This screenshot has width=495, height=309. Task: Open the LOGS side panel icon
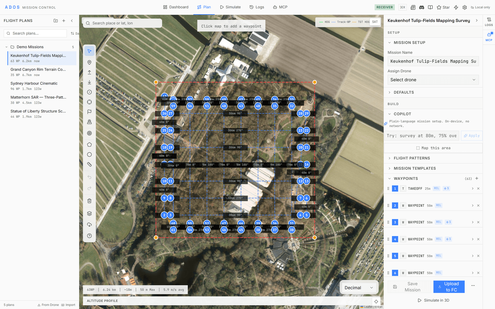[x=489, y=22]
